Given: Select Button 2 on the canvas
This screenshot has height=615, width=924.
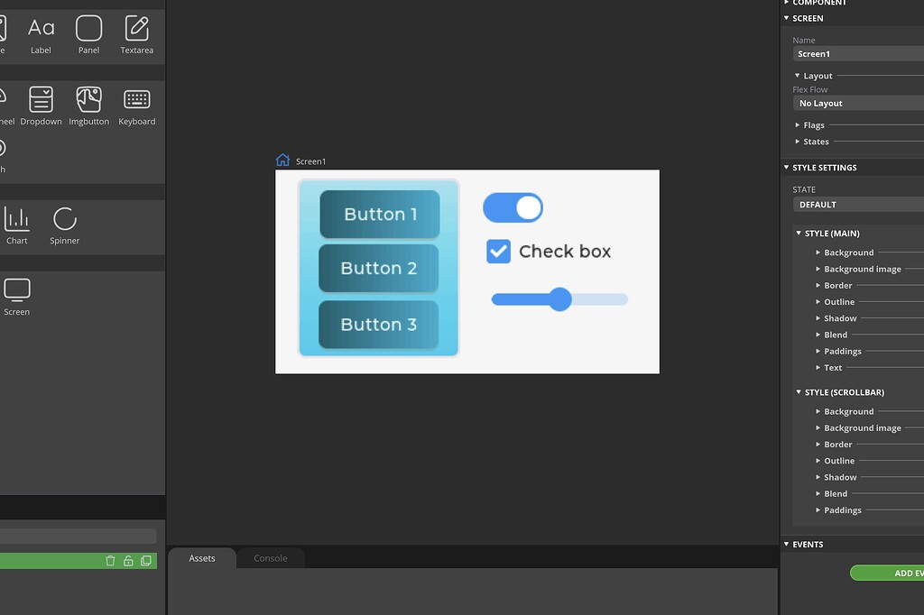Looking at the screenshot, I should coord(377,268).
